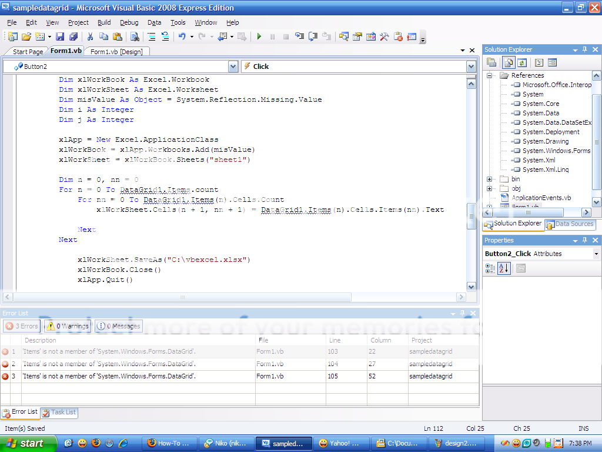
Task: Open the Button2 class name dropdown
Action: [x=233, y=67]
